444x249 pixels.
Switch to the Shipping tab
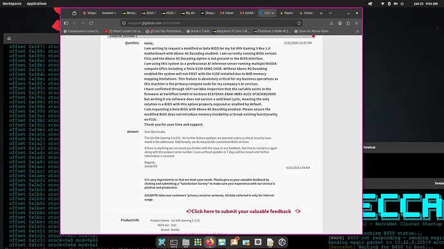pos(89,13)
